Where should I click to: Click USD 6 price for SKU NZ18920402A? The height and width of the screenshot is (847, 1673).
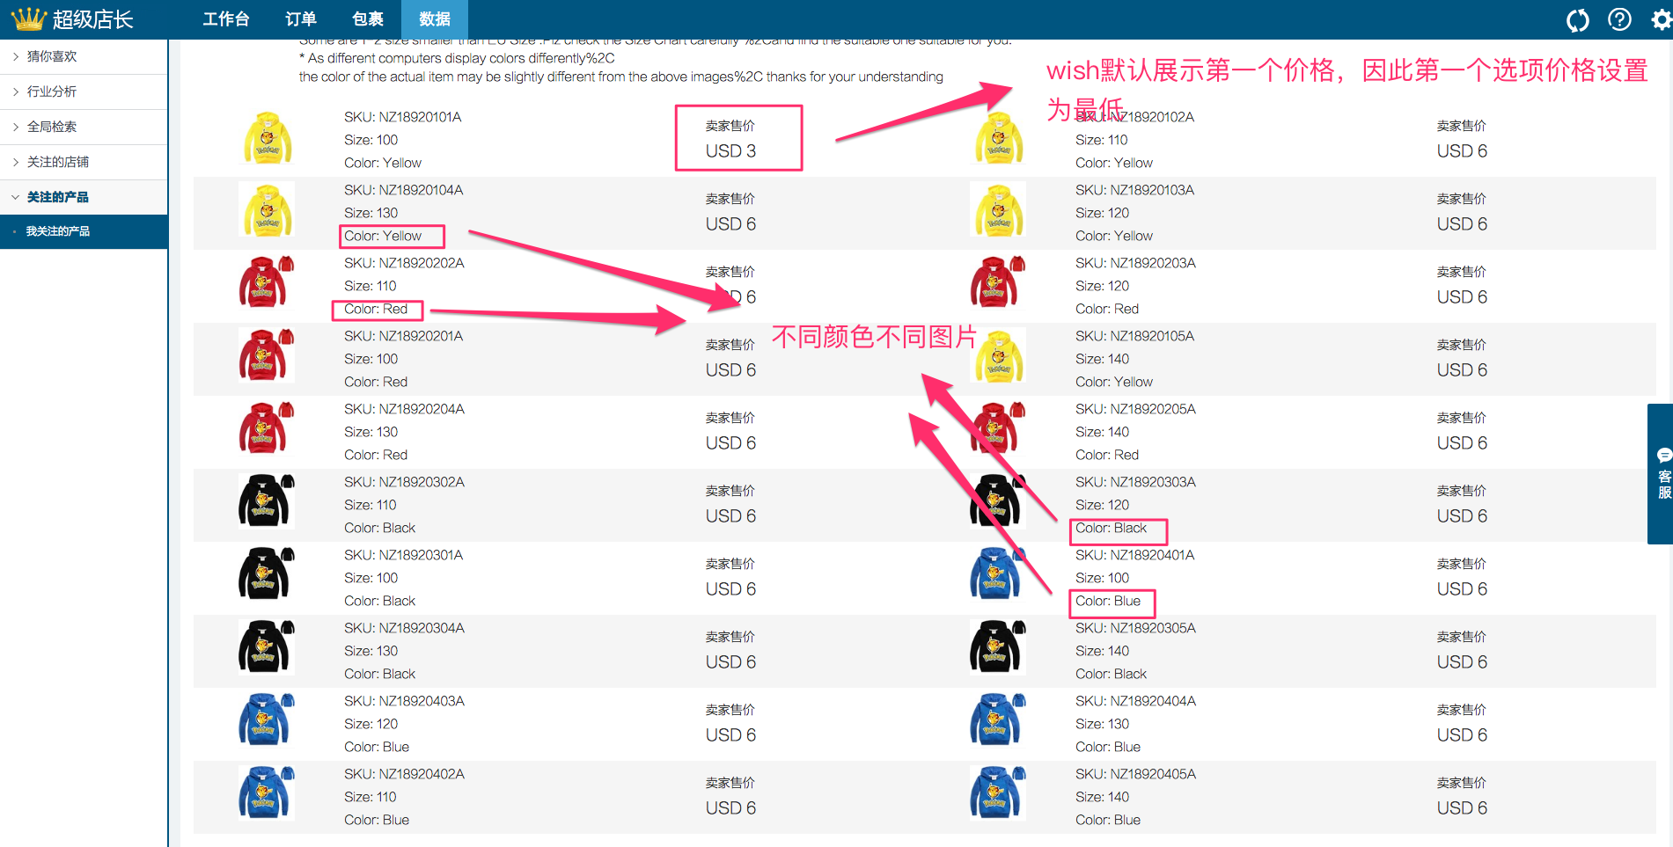click(x=730, y=808)
